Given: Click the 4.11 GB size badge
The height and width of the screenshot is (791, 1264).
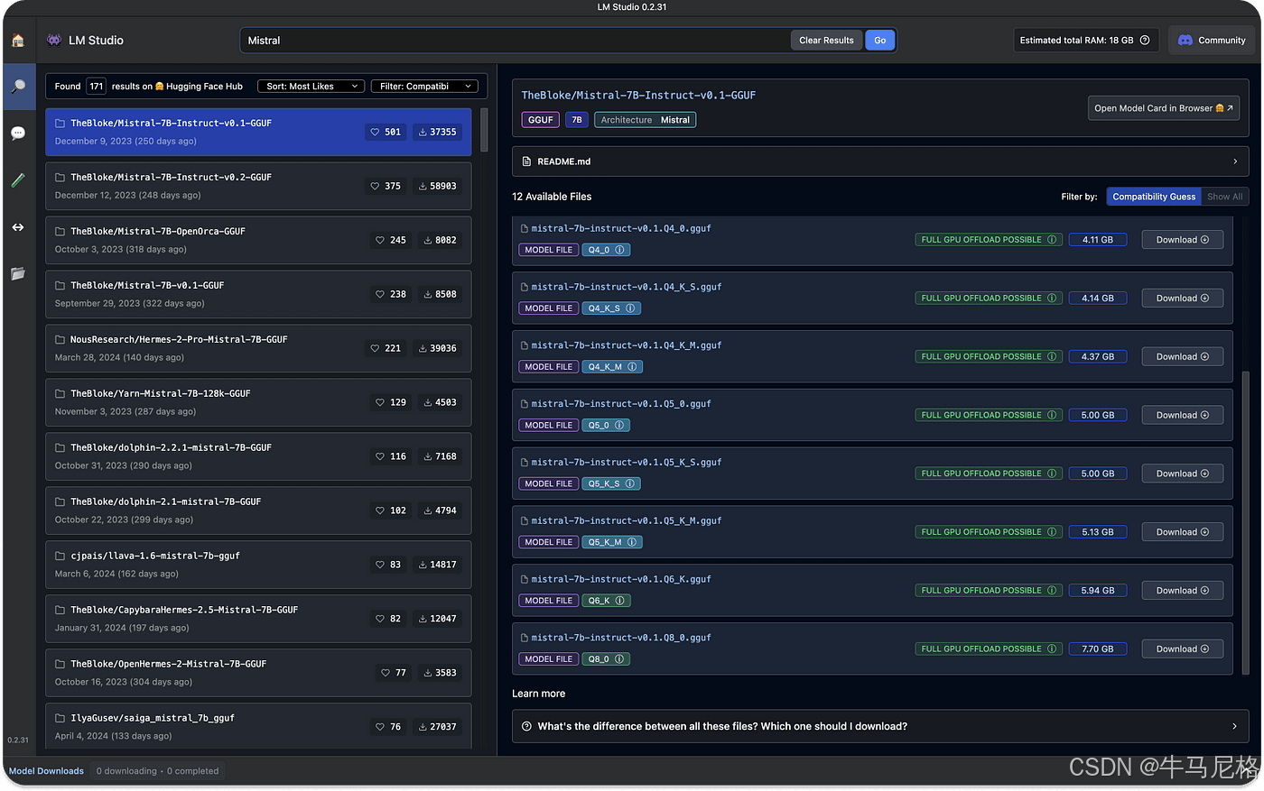Looking at the screenshot, I should 1098,240.
